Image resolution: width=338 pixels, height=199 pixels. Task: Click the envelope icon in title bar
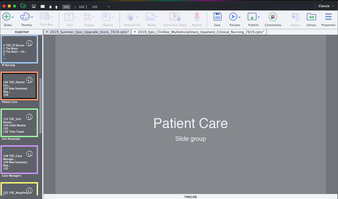pyautogui.click(x=43, y=7)
